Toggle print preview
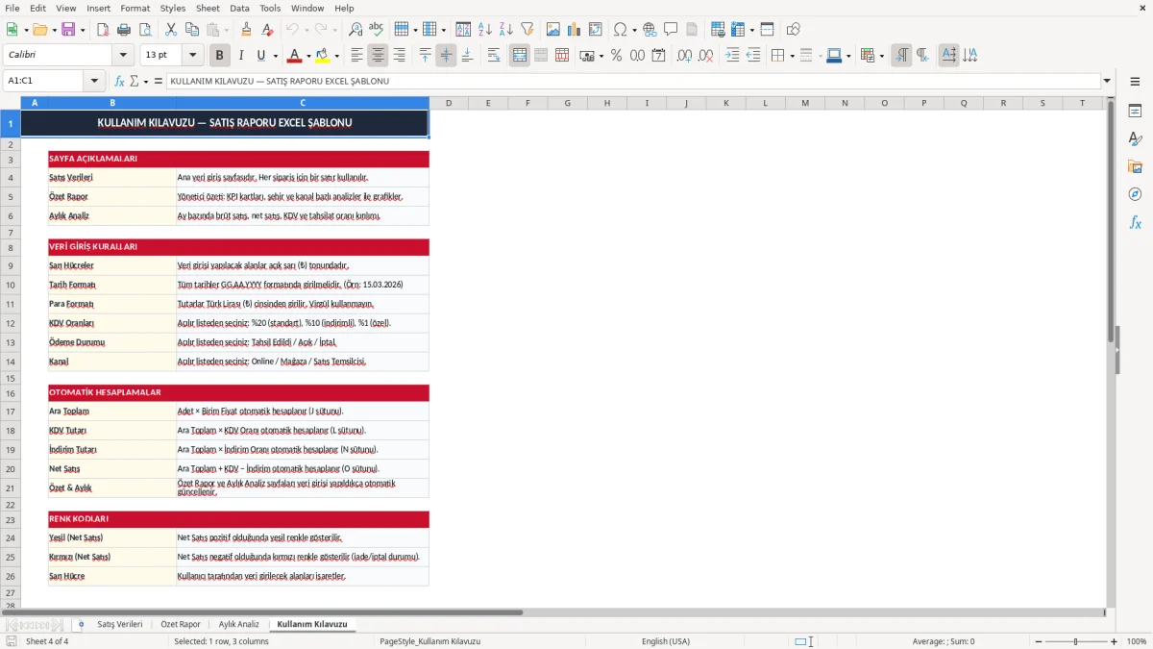The image size is (1153, 649). click(x=143, y=30)
